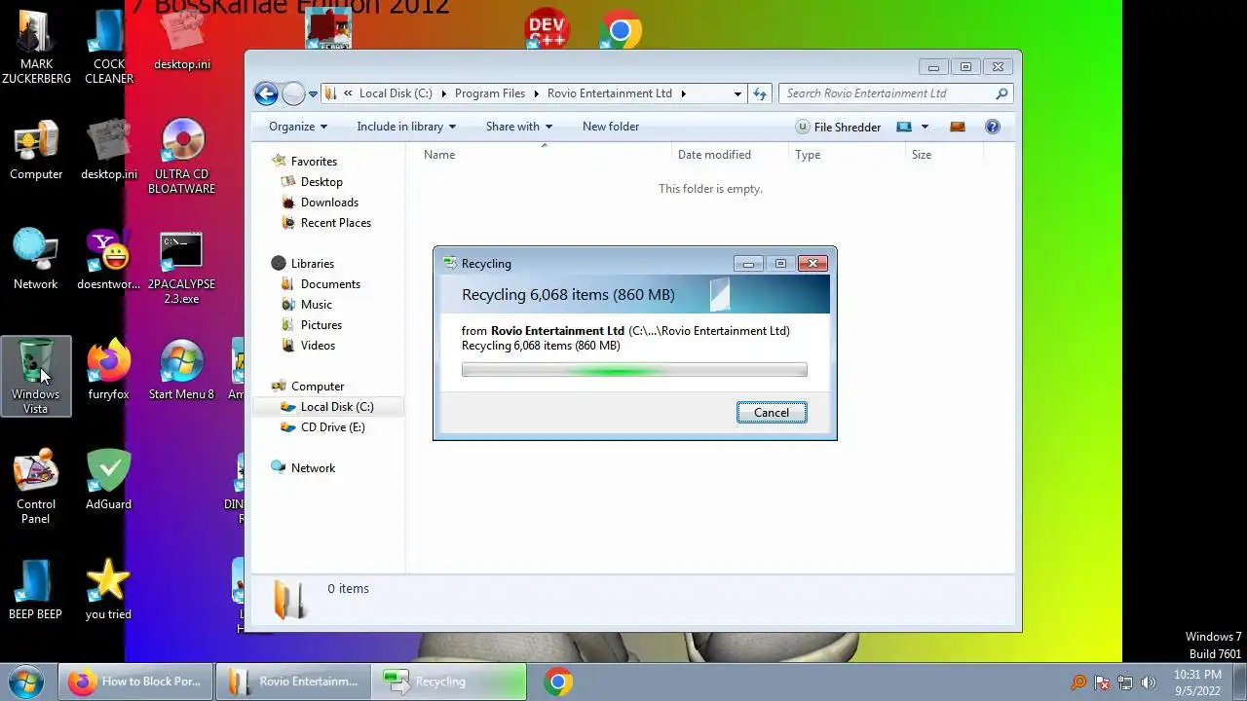The height and width of the screenshot is (701, 1247).
Task: Expand breadcrumb arrow after Local Disk (C:)
Action: click(443, 93)
